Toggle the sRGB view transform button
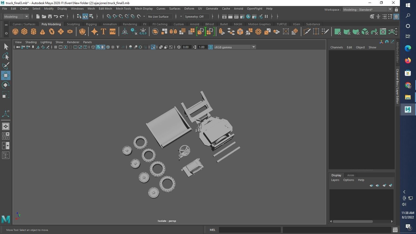This screenshot has width=416, height=234. pos(211,47)
